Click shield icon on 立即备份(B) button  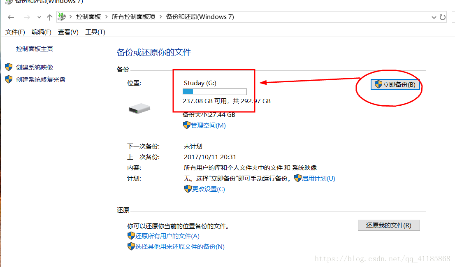coord(378,84)
